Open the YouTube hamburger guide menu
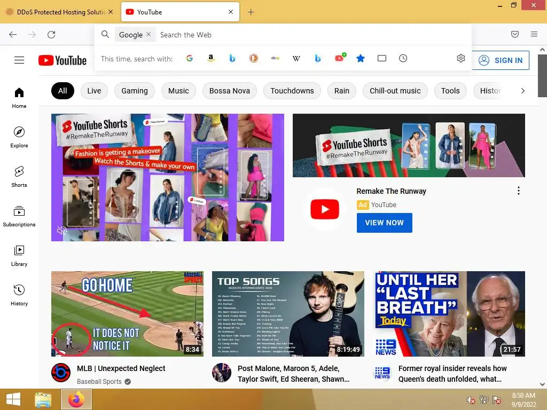Viewport: 547px width, 410px height. point(19,60)
